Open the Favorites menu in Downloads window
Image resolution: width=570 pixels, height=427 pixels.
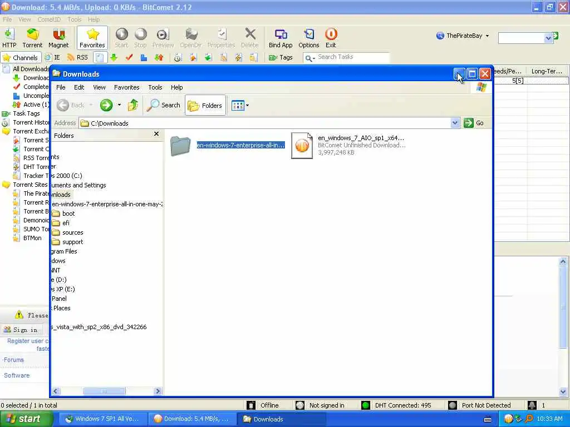pos(126,87)
